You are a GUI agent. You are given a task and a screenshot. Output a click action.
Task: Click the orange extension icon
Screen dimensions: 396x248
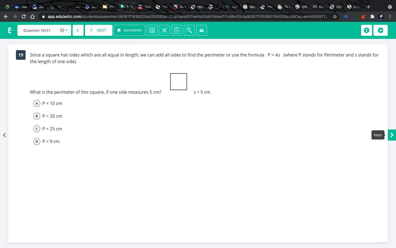[364, 17]
